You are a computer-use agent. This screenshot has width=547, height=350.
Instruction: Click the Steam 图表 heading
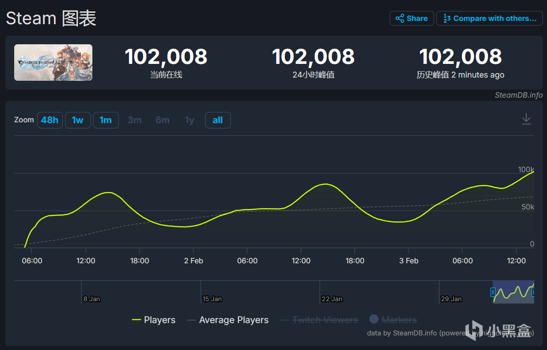pos(51,18)
